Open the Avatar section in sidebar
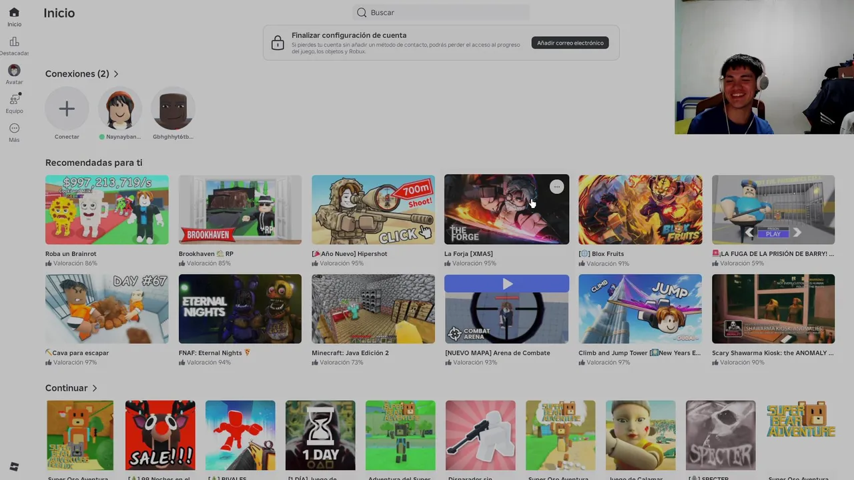 pos(14,71)
